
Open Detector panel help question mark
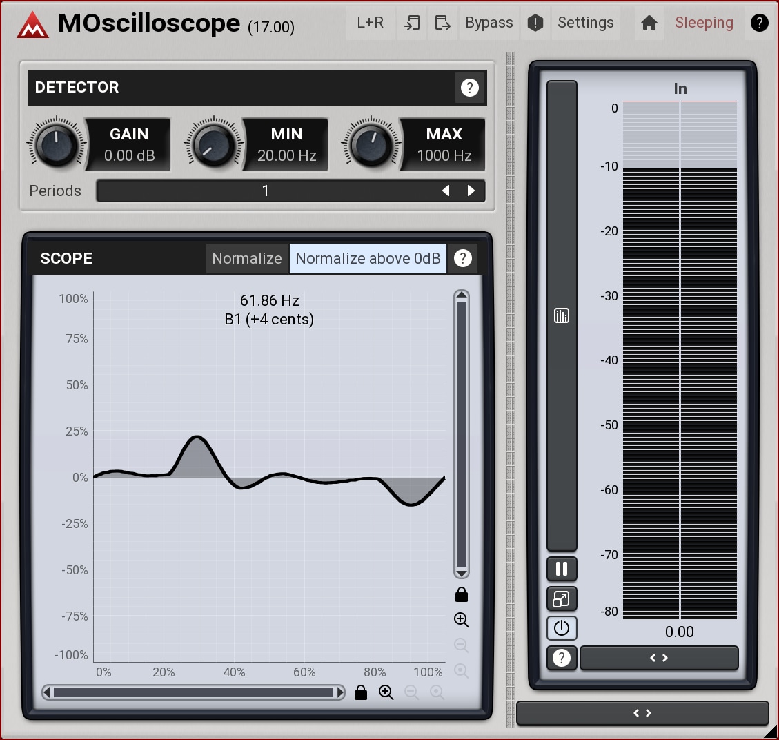tap(469, 88)
